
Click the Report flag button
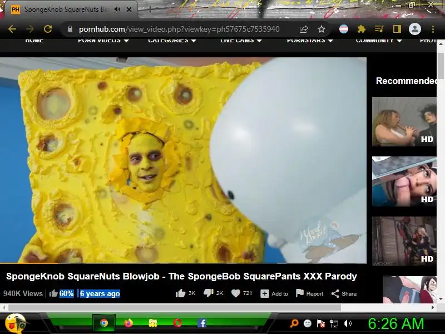309,293
